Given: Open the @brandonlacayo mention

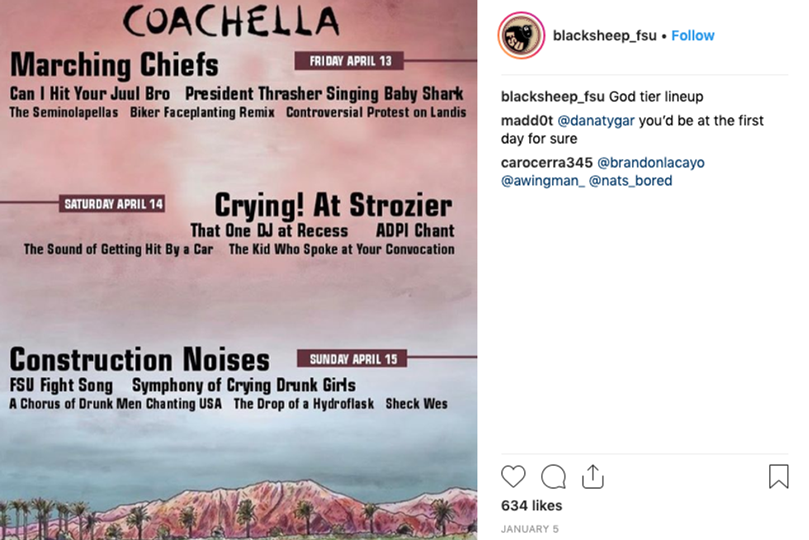Looking at the screenshot, I should [651, 163].
